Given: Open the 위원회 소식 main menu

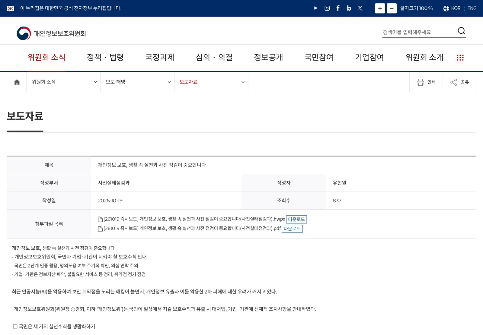Looking at the screenshot, I should tap(46, 57).
